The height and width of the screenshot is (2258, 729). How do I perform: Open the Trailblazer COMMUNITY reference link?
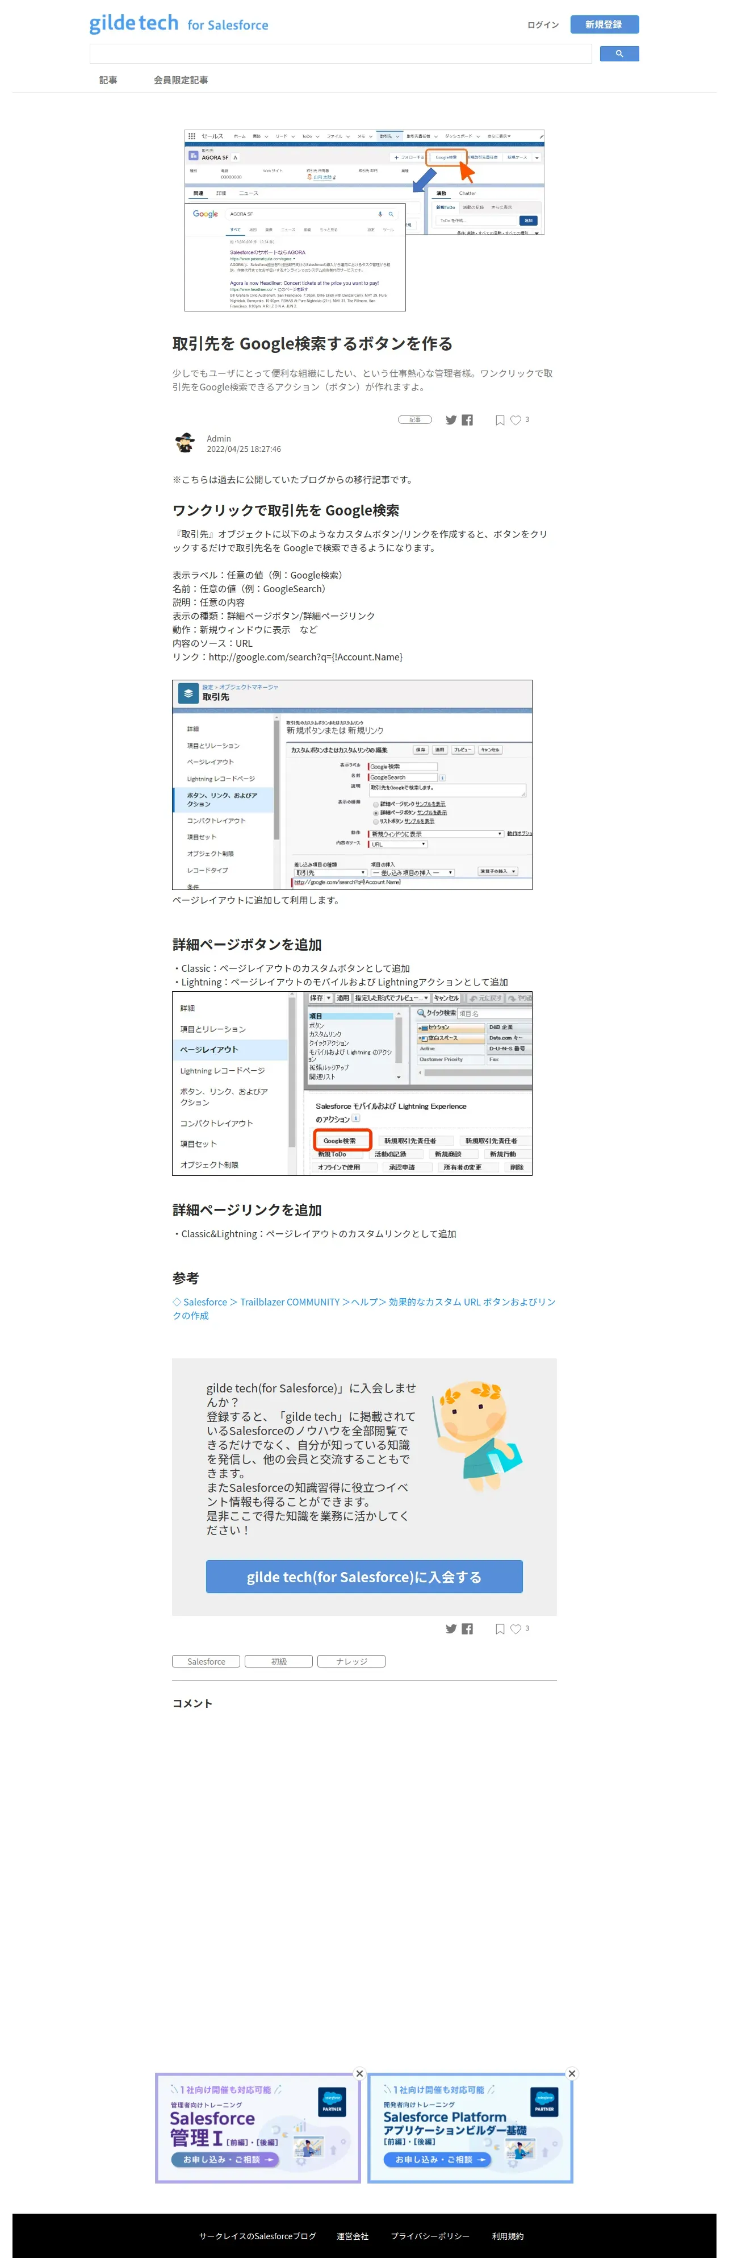[364, 1309]
